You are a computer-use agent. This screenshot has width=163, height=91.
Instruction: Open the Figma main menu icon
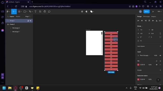click(x=7, y=12)
